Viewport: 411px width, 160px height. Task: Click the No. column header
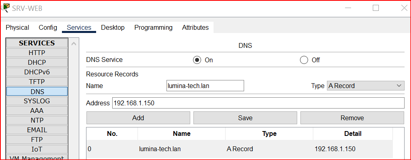click(x=112, y=134)
